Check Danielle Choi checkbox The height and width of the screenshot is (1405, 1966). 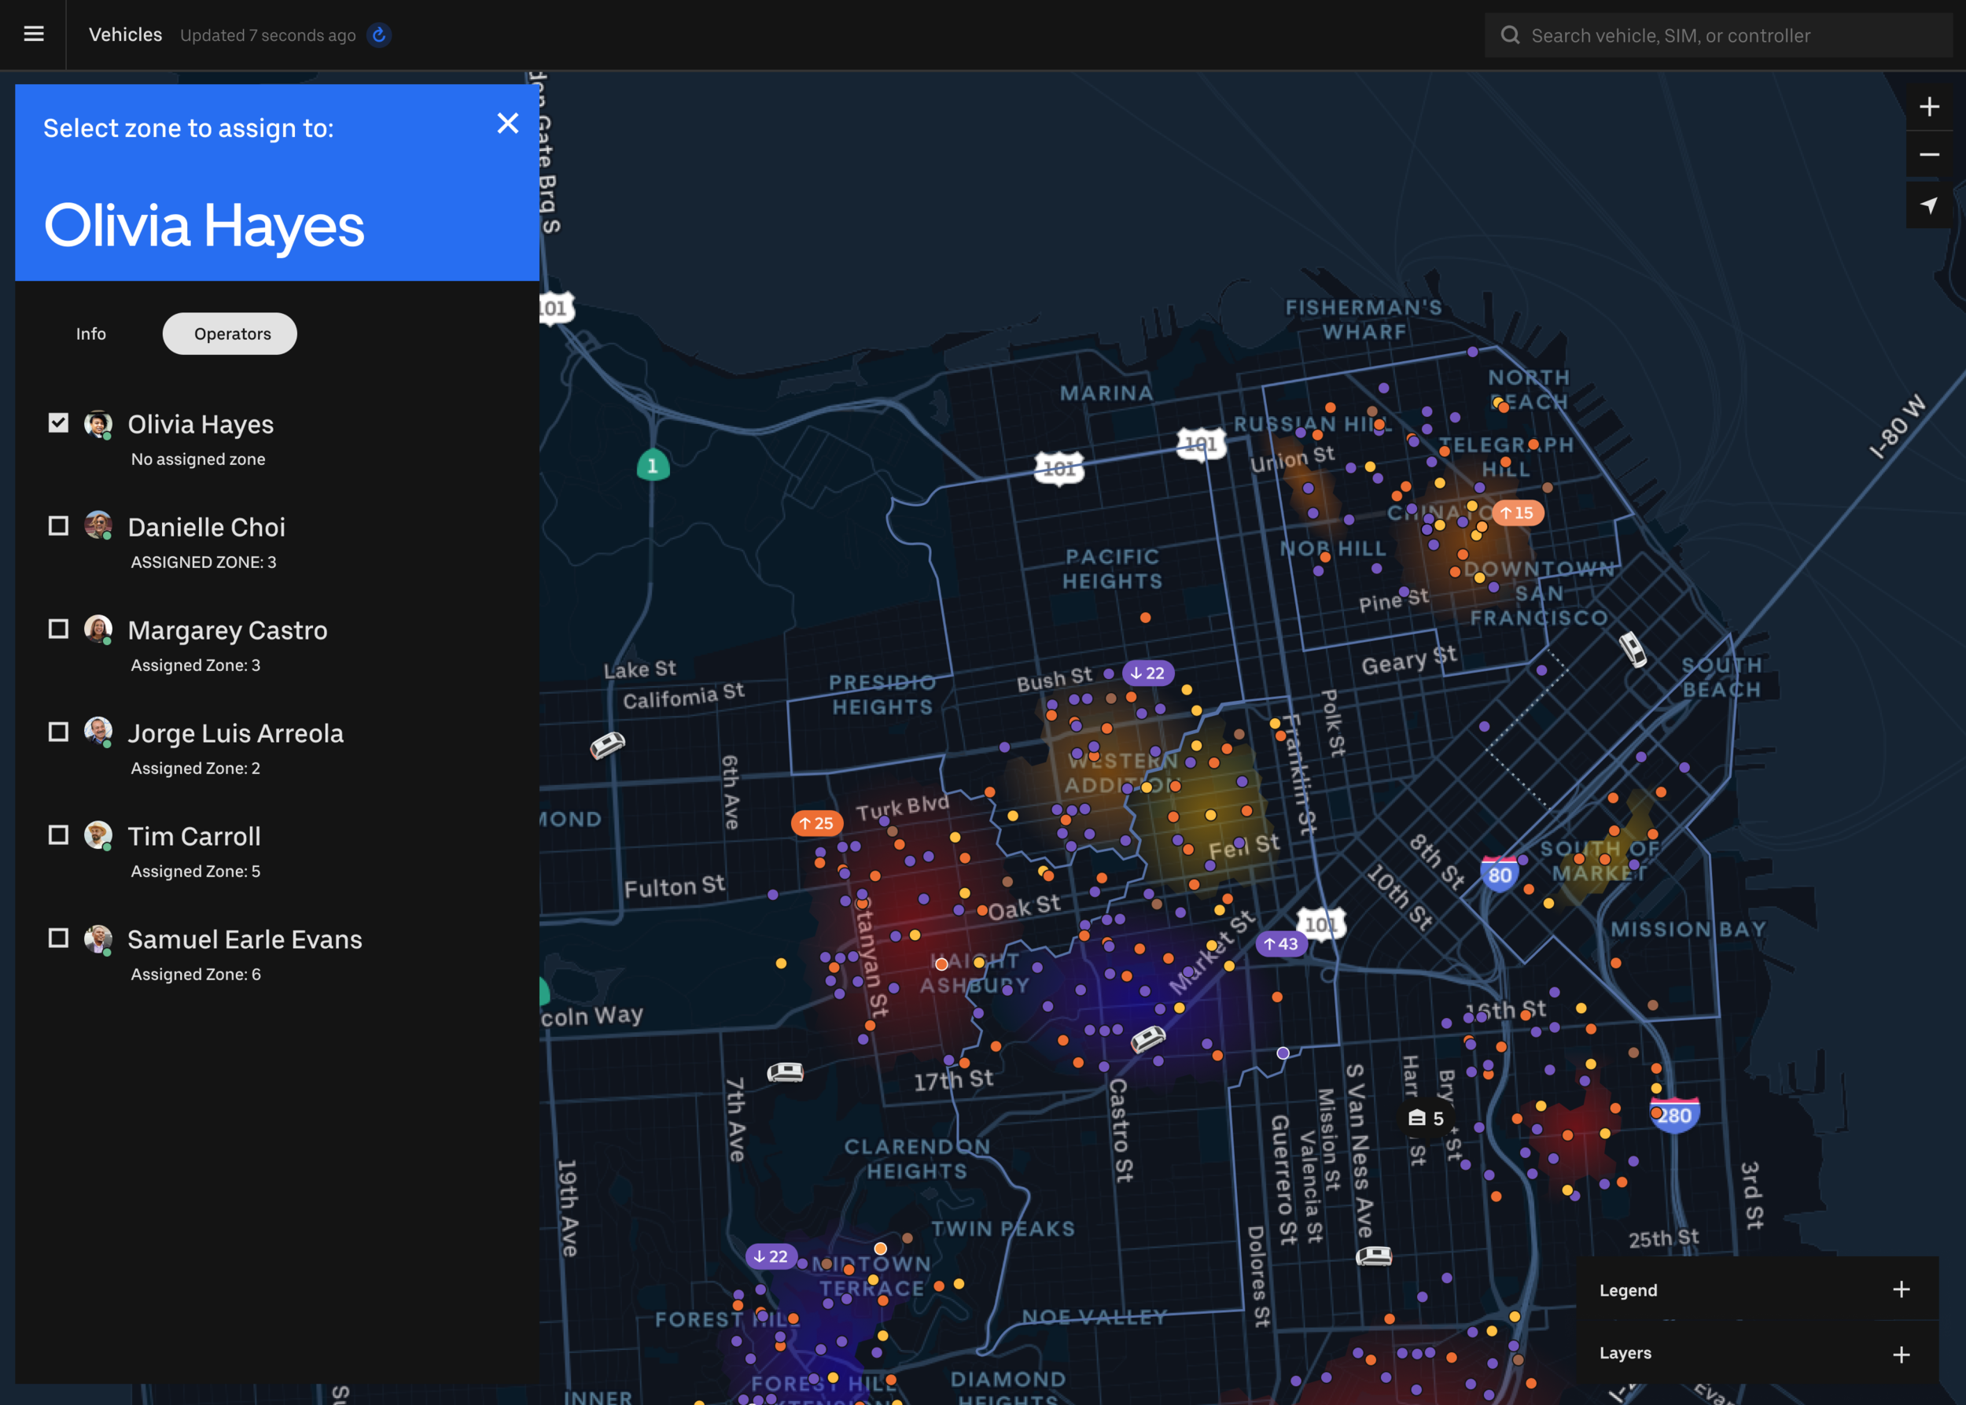click(x=58, y=525)
